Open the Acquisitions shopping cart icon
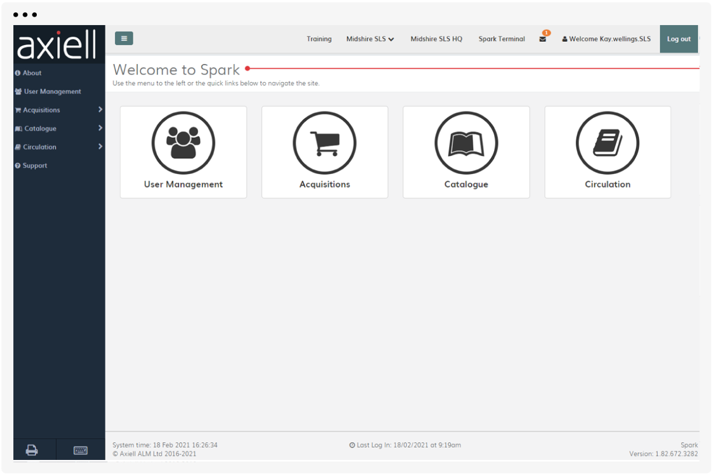The width and height of the screenshot is (714, 475). [x=325, y=143]
